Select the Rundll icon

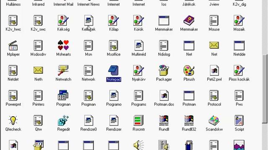click(x=164, y=120)
